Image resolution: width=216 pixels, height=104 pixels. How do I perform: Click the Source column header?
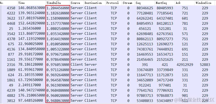[x=77, y=3]
